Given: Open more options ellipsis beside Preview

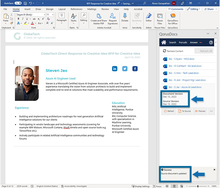Looking at the screenshot, I should coord(211,111).
